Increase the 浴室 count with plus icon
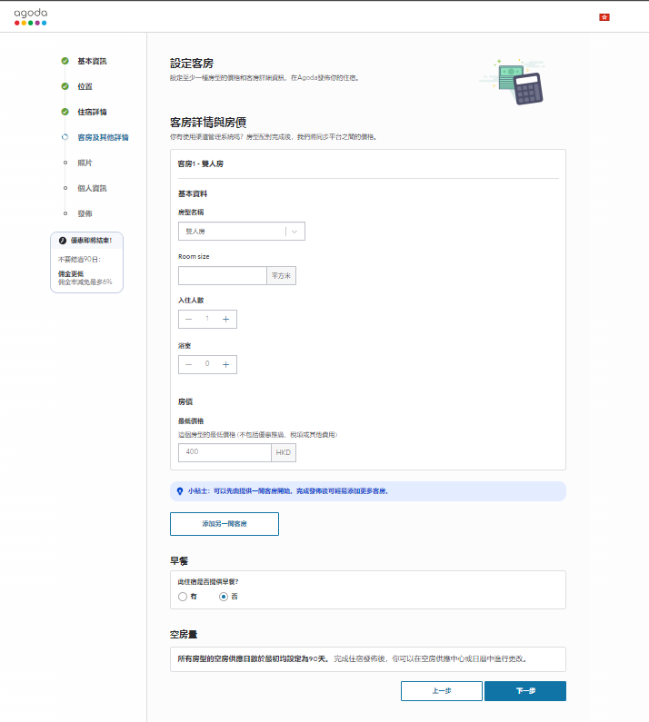 click(225, 364)
